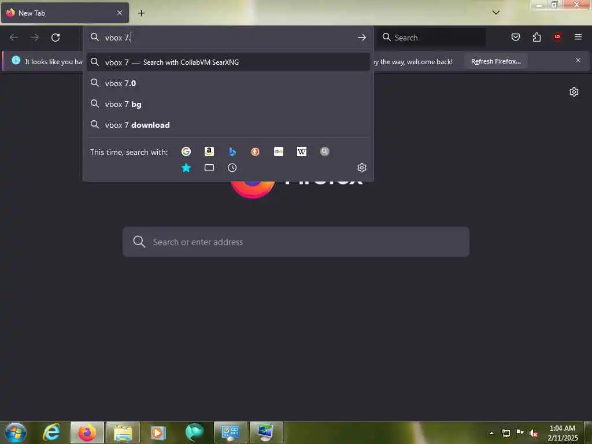This screenshot has width=592, height=444.
Task: Choose the 'vbox 7.0' suggestion
Action: coord(228,83)
